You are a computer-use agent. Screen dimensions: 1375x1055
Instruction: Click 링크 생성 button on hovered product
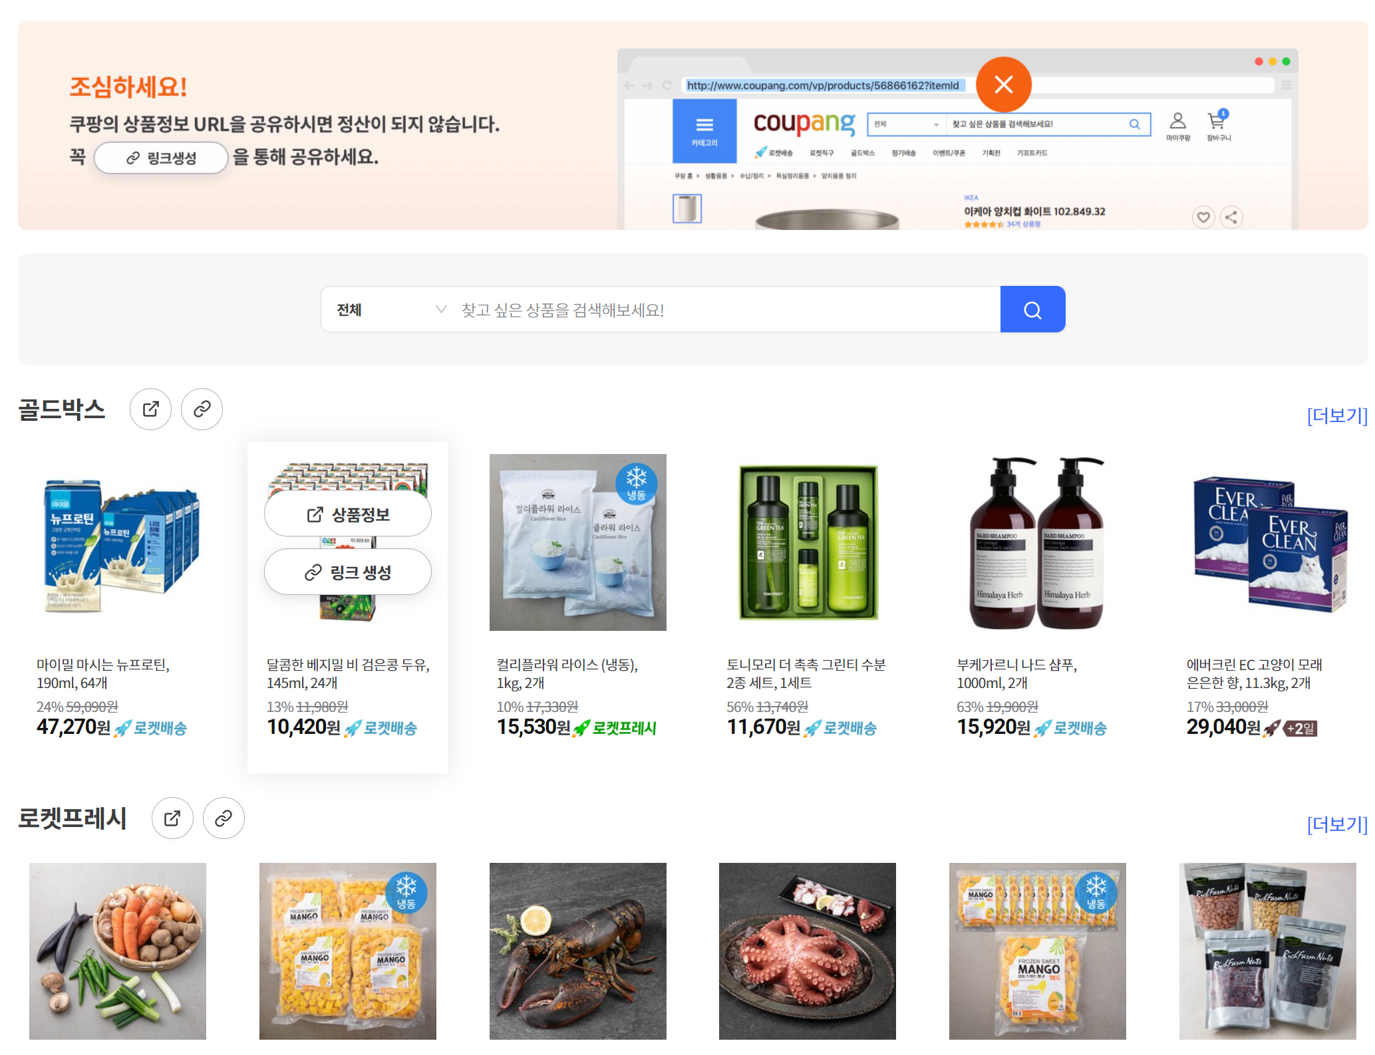347,572
